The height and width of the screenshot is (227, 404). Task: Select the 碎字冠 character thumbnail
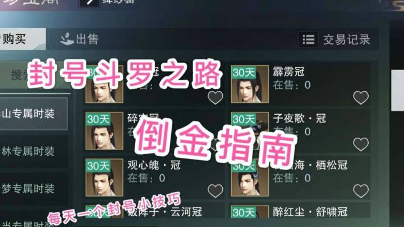(x=104, y=131)
